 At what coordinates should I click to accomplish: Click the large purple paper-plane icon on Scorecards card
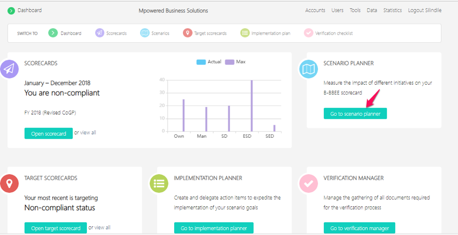[9, 69]
